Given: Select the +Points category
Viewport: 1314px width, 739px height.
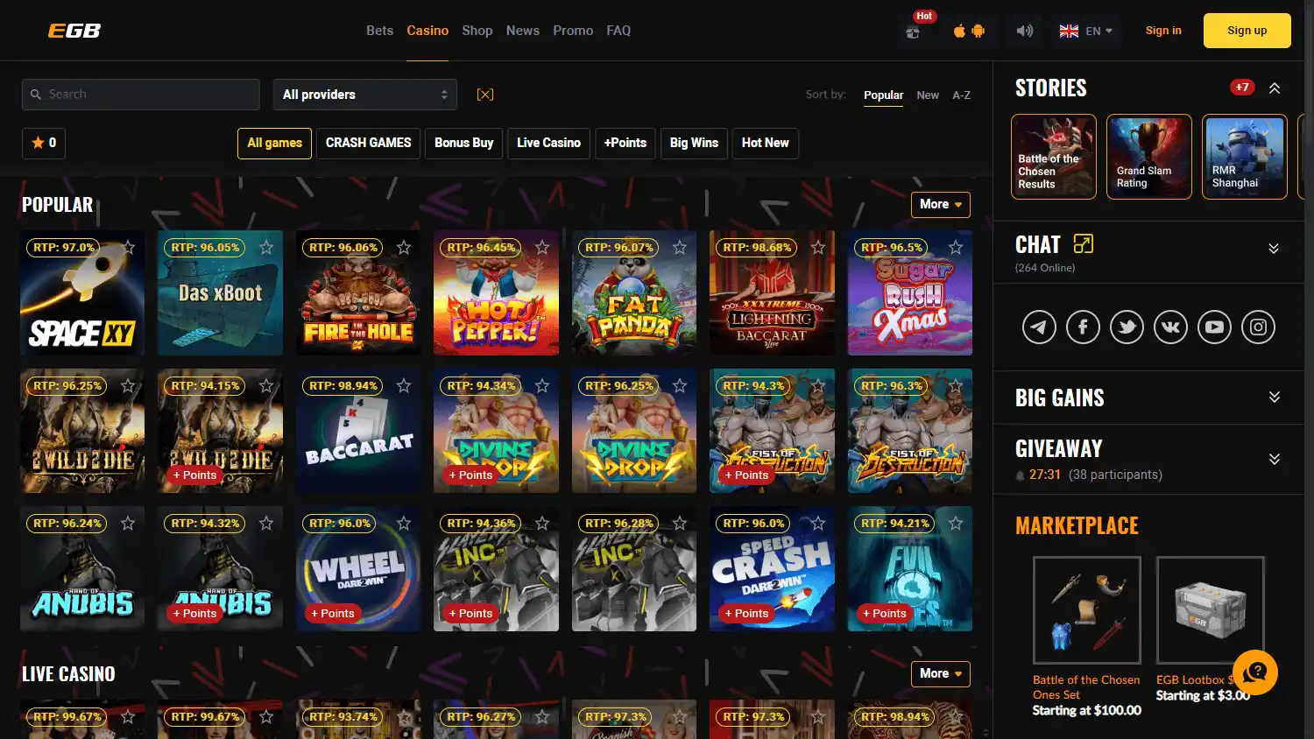Looking at the screenshot, I should pyautogui.click(x=625, y=143).
